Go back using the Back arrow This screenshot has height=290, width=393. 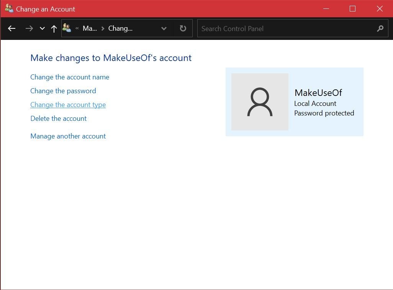11,29
